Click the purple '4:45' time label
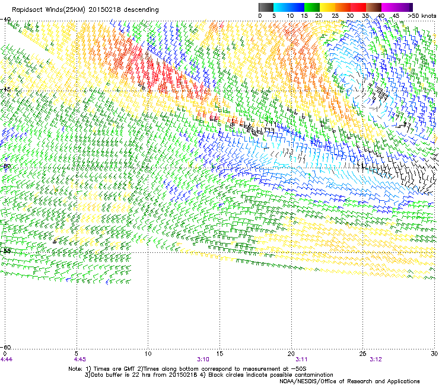The width and height of the screenshot is (439, 385). pos(80,360)
